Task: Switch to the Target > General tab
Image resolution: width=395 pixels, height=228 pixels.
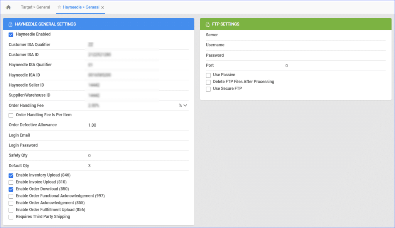Action: point(35,7)
